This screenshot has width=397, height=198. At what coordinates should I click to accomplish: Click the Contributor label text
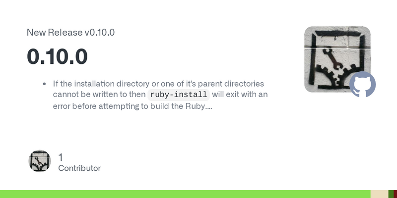click(79, 168)
